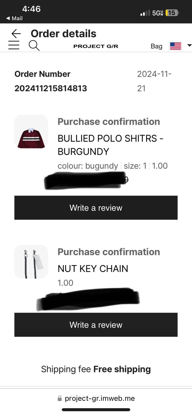This screenshot has height=416, width=192.
Task: Open the search magnifier icon
Action: (34, 45)
